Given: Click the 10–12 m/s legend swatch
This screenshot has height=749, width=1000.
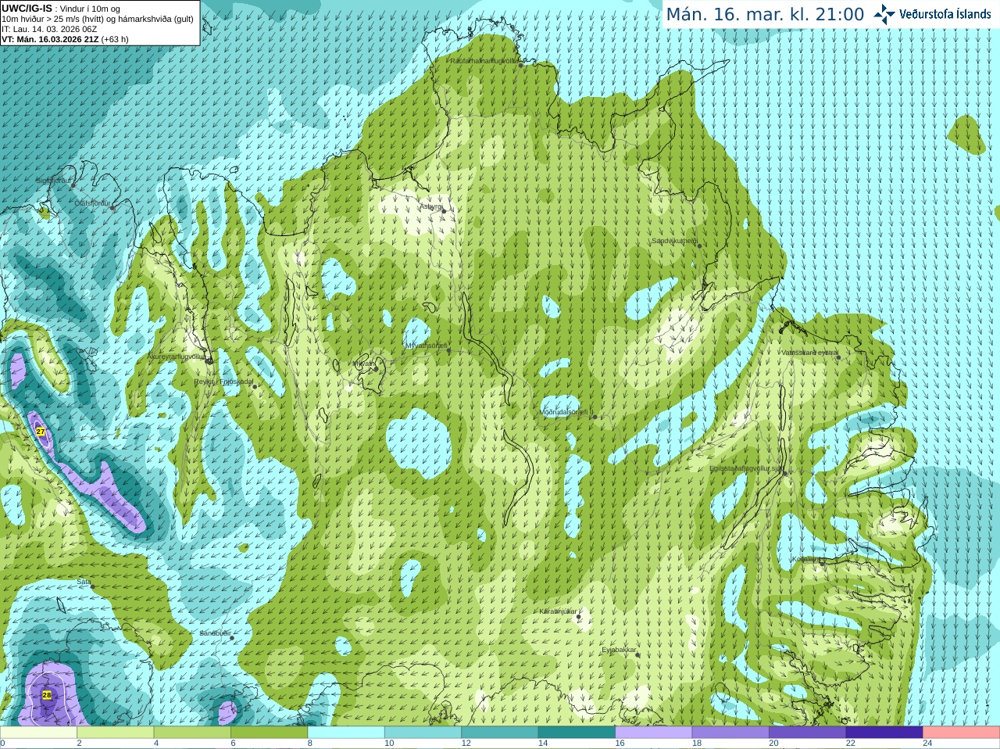Looking at the screenshot, I should coord(423,733).
